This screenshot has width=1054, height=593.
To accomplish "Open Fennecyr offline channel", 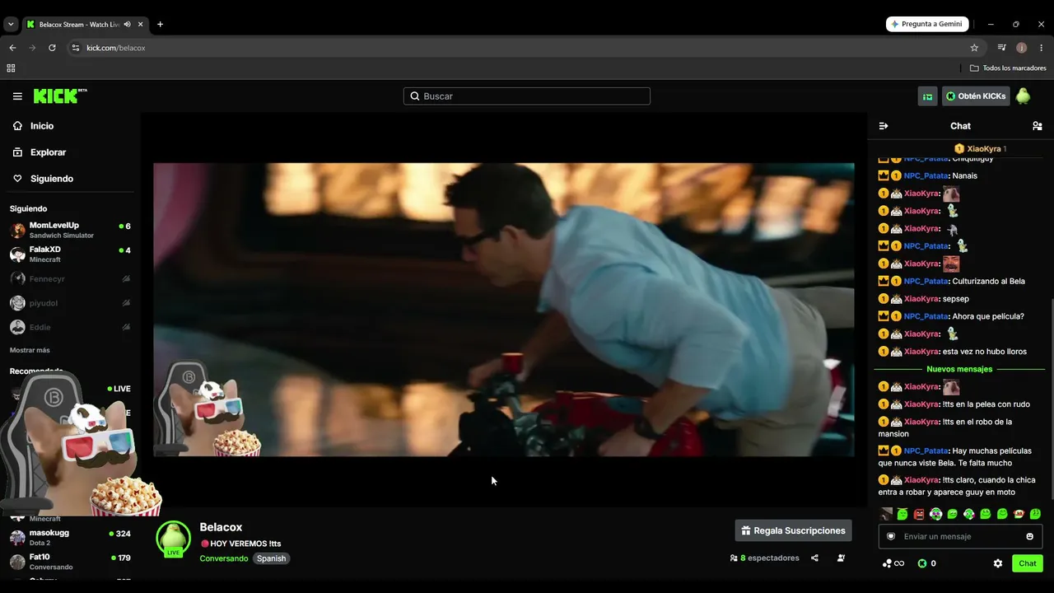I will (x=70, y=279).
